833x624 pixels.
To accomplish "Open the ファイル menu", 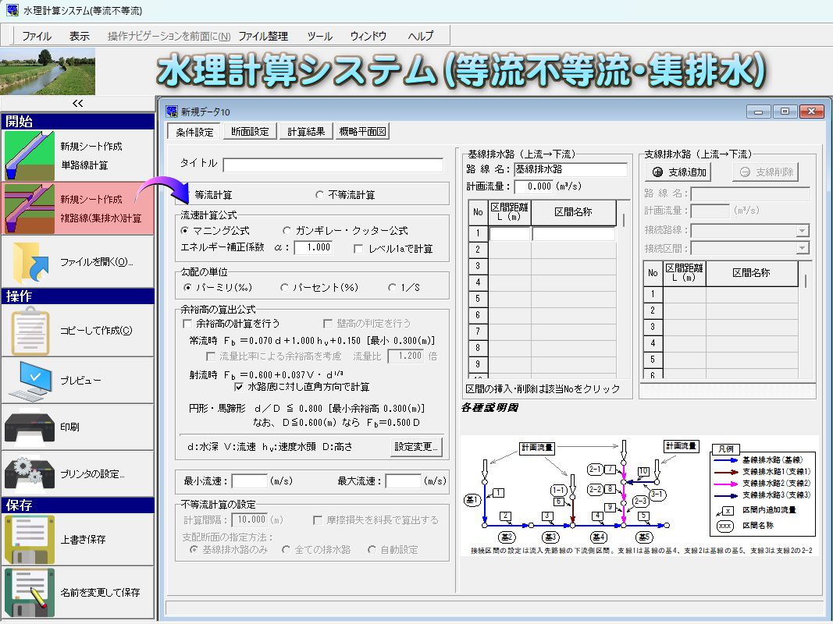I will [37, 36].
